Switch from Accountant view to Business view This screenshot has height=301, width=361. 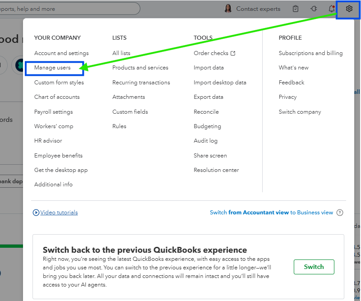(x=271, y=213)
